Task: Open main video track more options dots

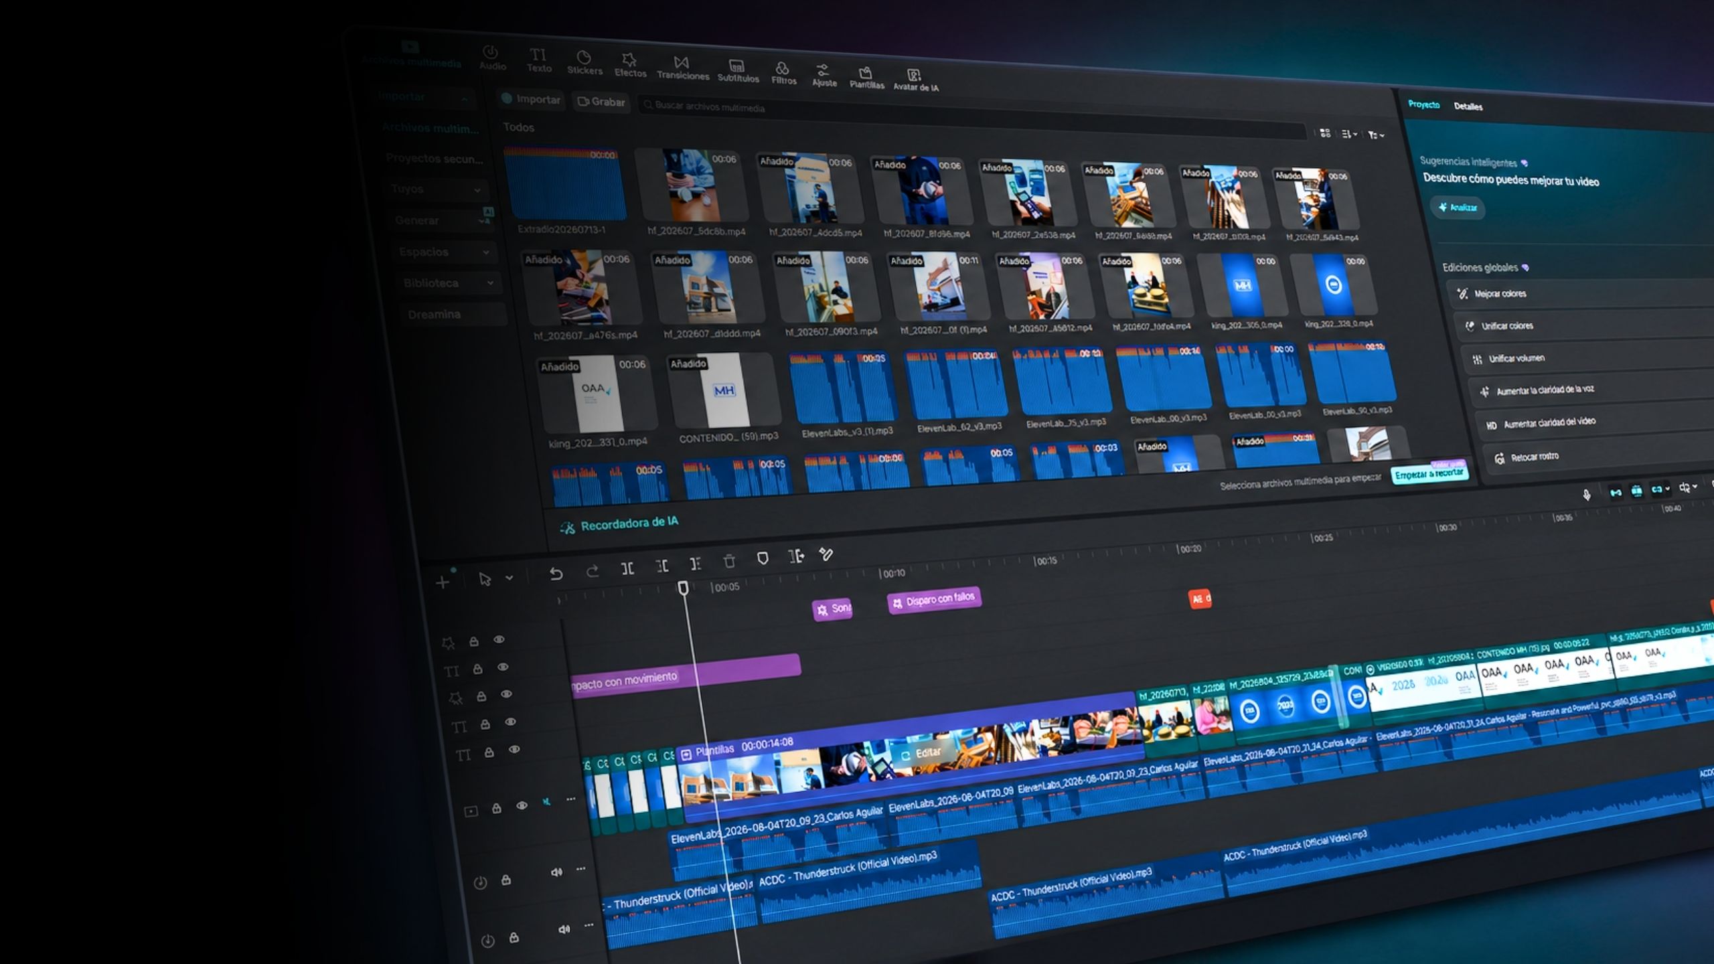Action: pyautogui.click(x=570, y=799)
